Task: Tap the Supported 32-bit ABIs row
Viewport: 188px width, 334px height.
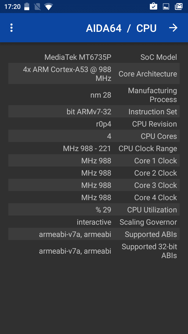Action: coord(94,251)
